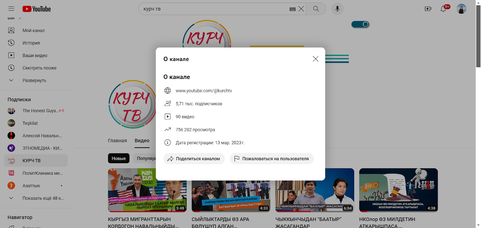481x228 pixels.
Task: Select КУРЧ ТВ in subscriptions
Action: coord(35,160)
